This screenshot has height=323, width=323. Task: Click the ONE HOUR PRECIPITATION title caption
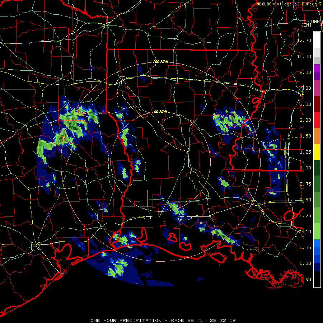[x=163, y=320]
